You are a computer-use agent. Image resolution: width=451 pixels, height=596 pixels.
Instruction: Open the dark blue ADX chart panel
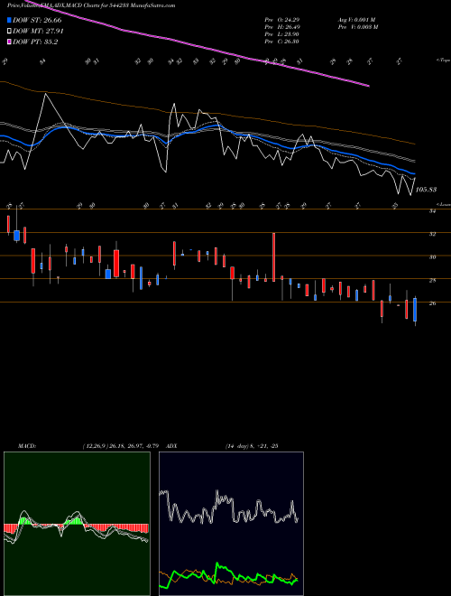pos(231,524)
